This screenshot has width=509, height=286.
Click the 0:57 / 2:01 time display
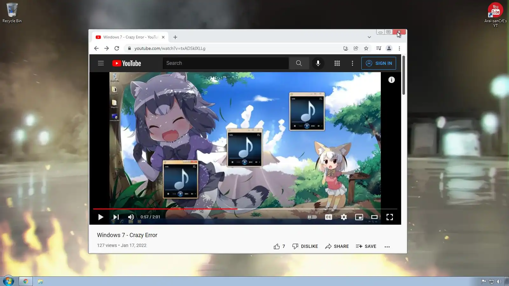150,217
